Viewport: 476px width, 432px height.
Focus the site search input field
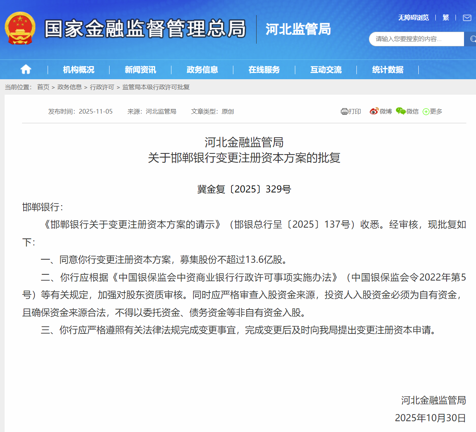tap(416, 39)
